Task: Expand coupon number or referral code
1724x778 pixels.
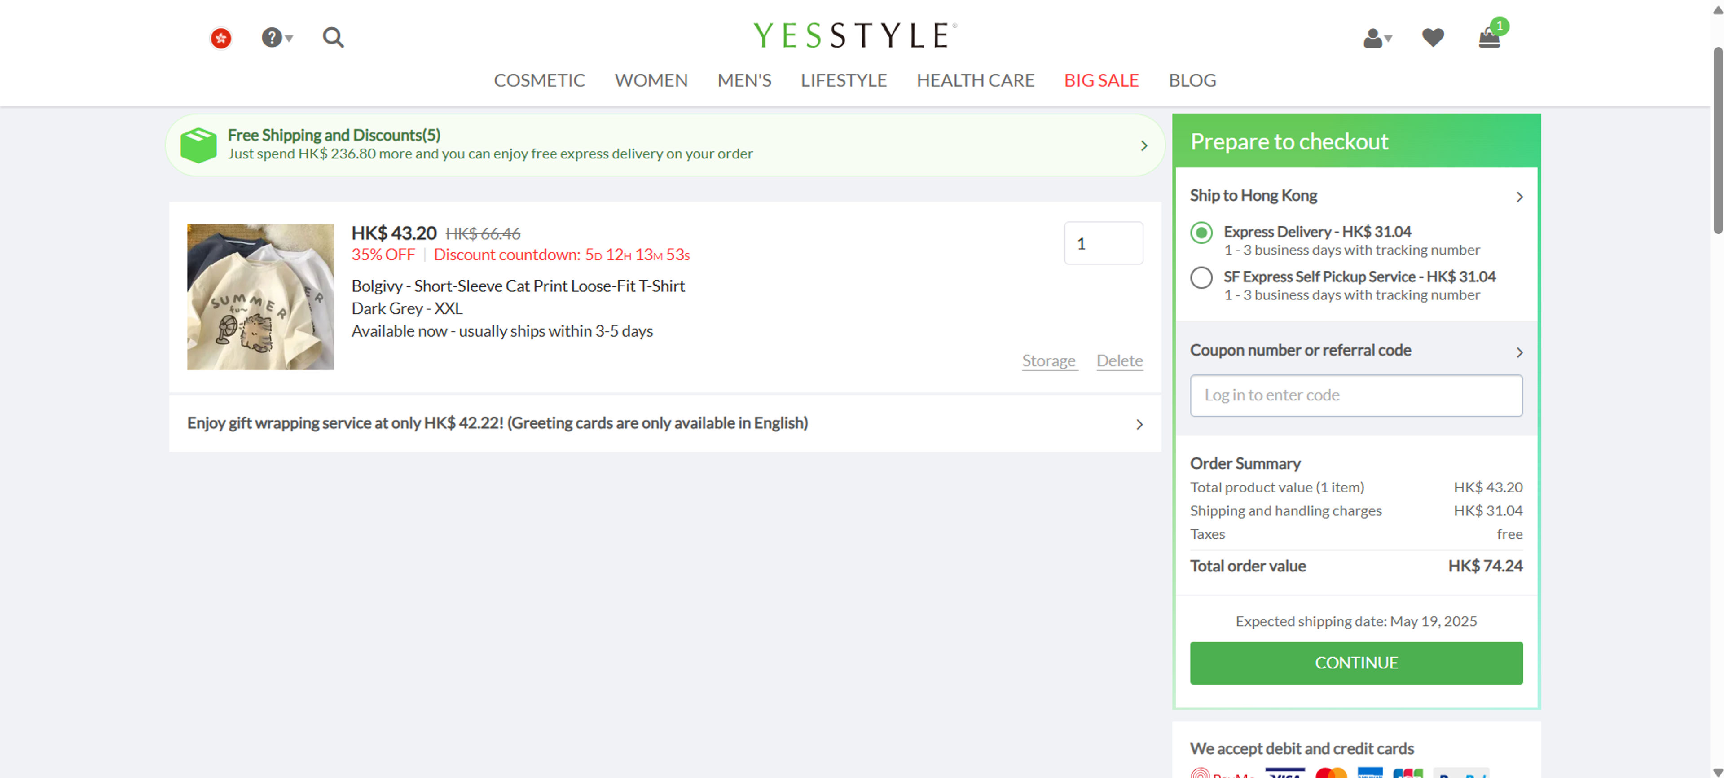Action: (x=1356, y=351)
